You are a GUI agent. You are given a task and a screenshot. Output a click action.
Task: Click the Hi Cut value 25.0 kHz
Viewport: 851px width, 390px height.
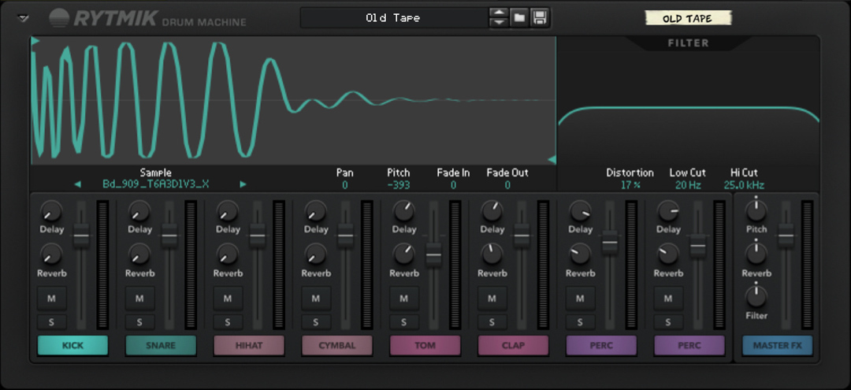[744, 185]
